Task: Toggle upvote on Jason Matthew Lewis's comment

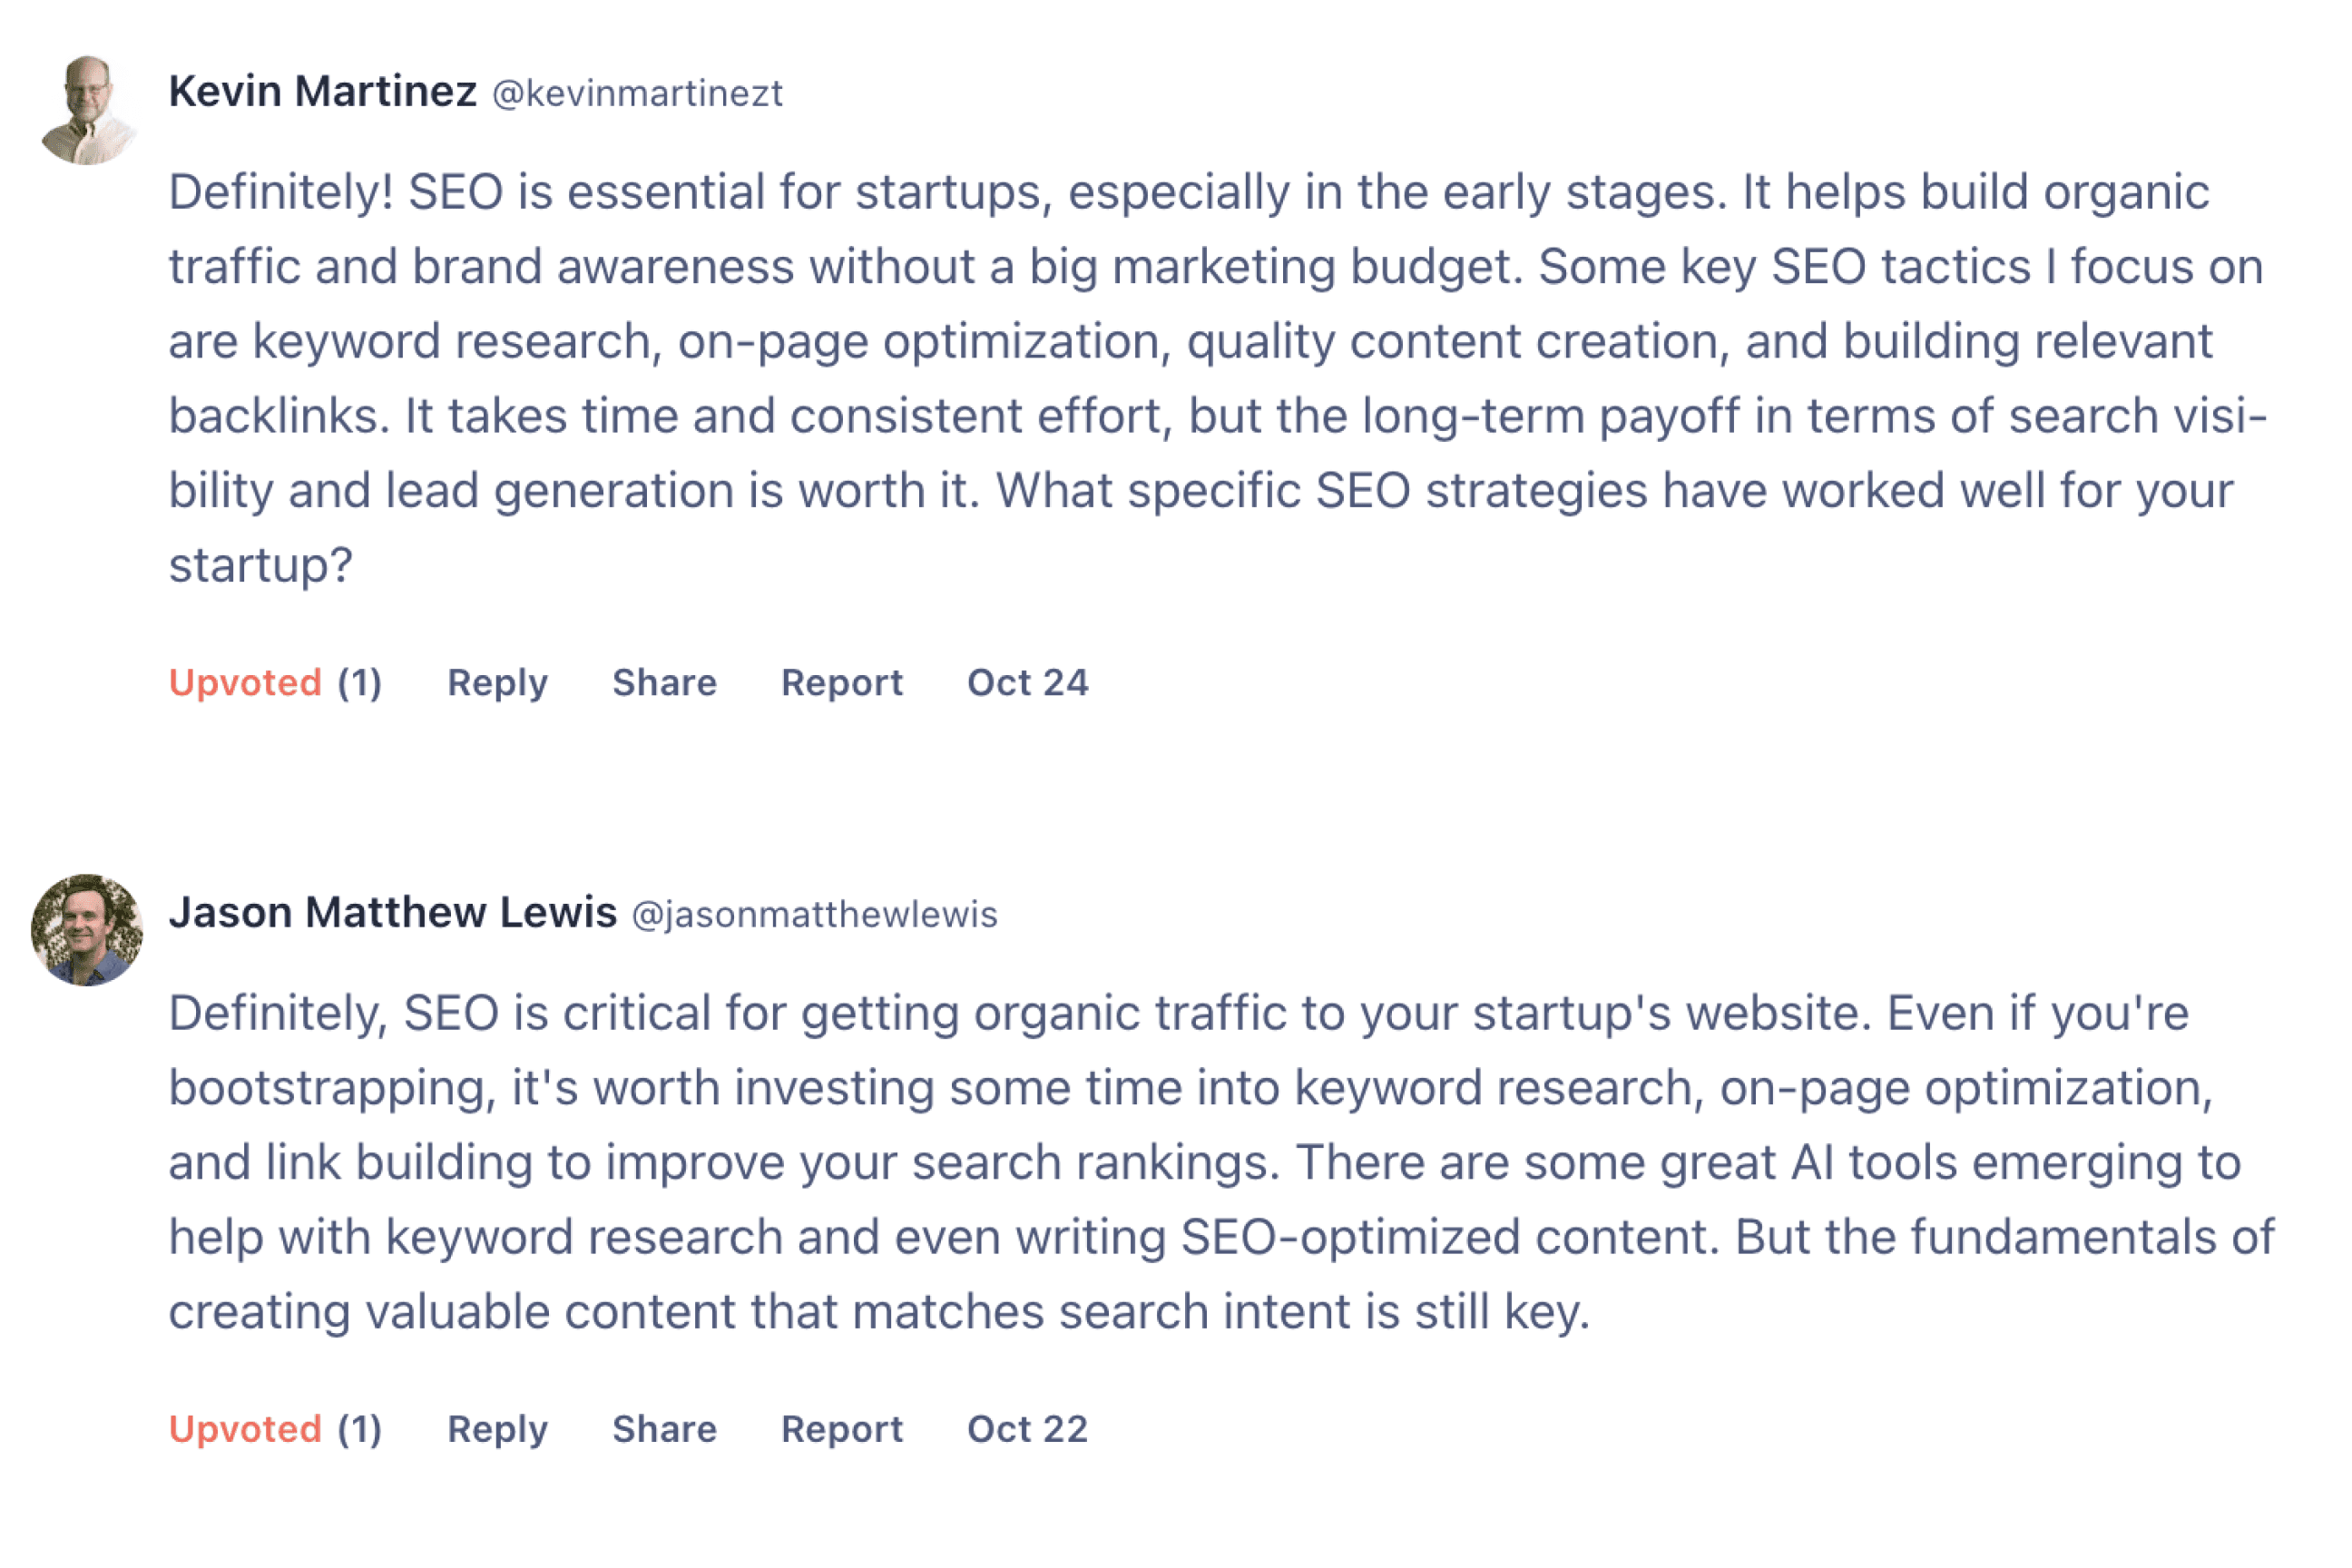Action: pyautogui.click(x=245, y=1429)
